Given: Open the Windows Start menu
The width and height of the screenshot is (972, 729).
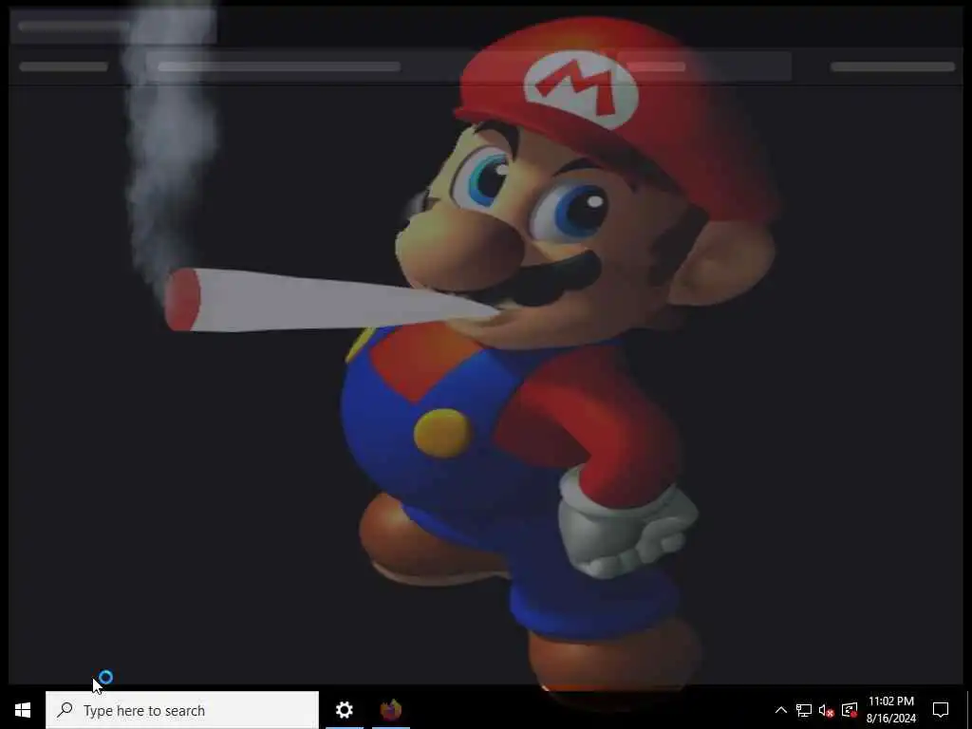Looking at the screenshot, I should pos(23,710).
